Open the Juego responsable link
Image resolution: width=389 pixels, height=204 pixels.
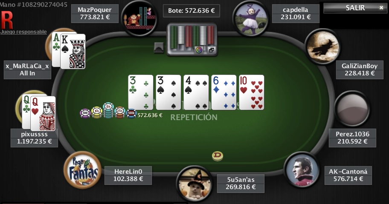click(23, 32)
